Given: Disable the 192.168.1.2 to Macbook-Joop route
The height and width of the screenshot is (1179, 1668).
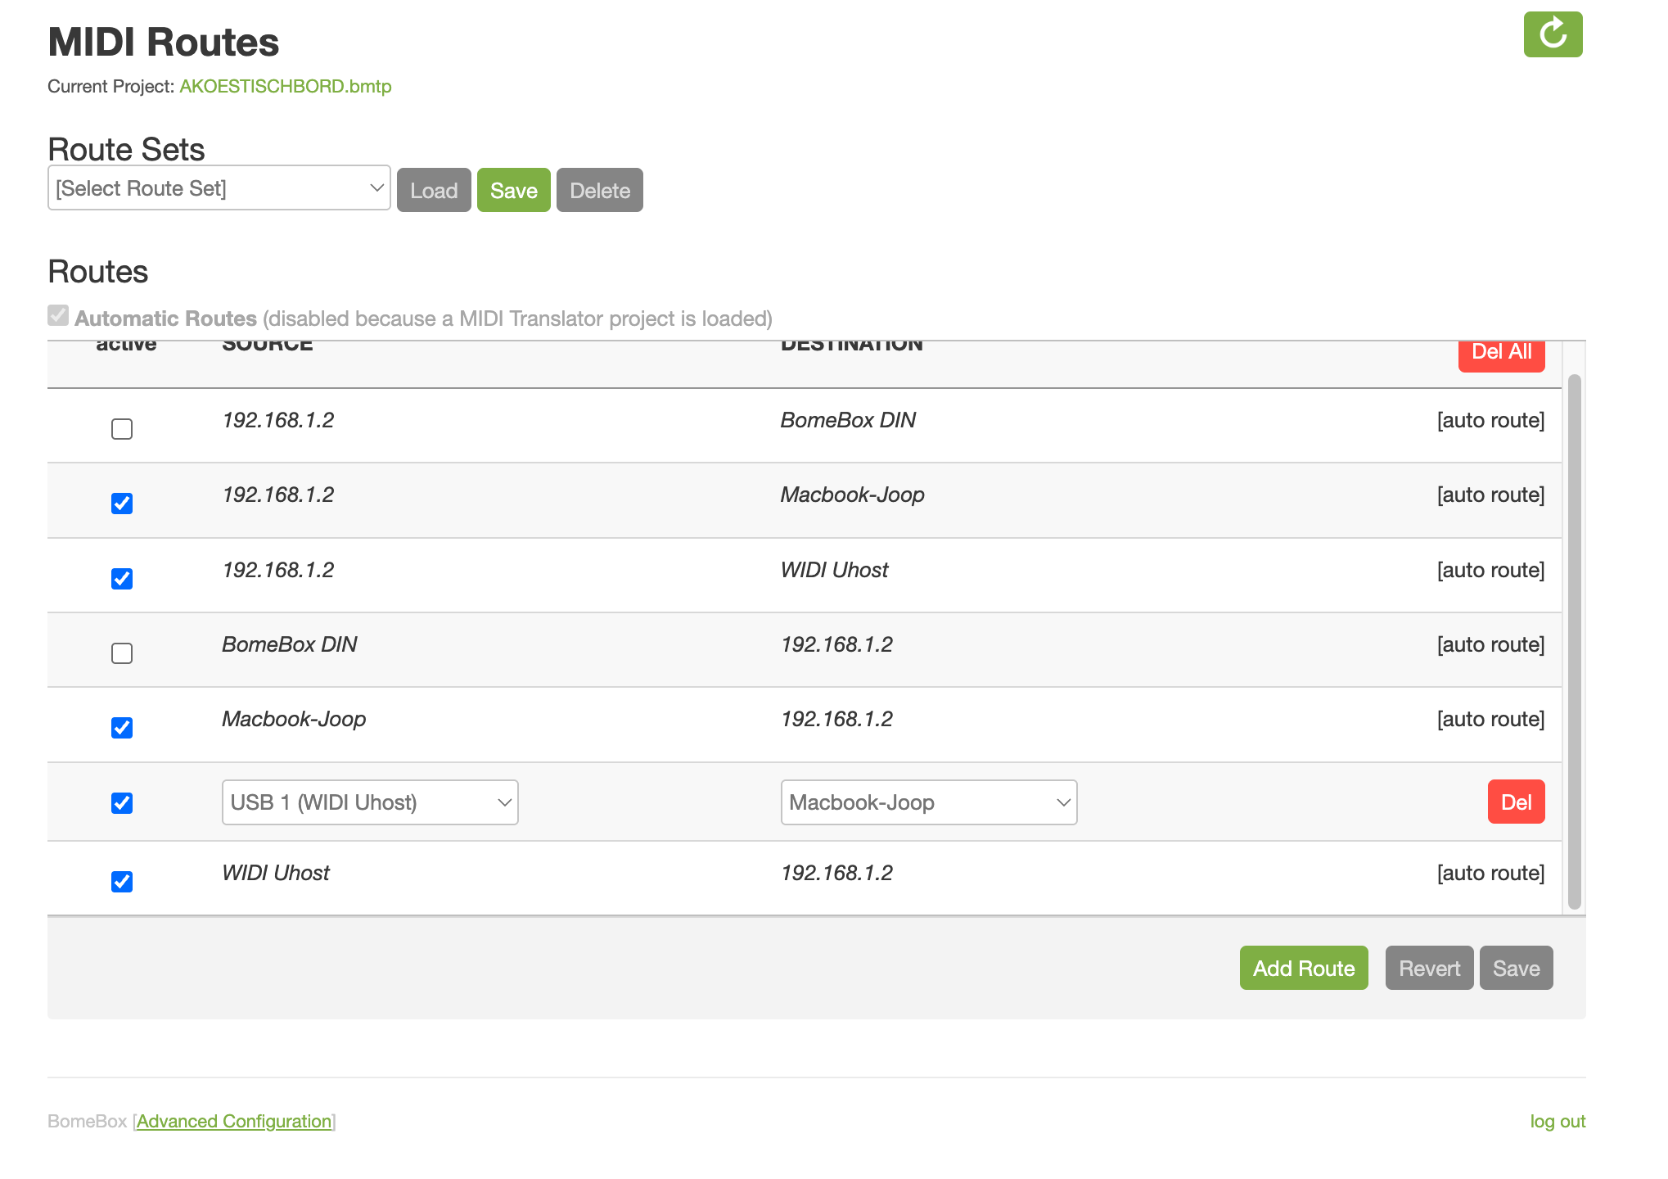Looking at the screenshot, I should click(x=122, y=504).
